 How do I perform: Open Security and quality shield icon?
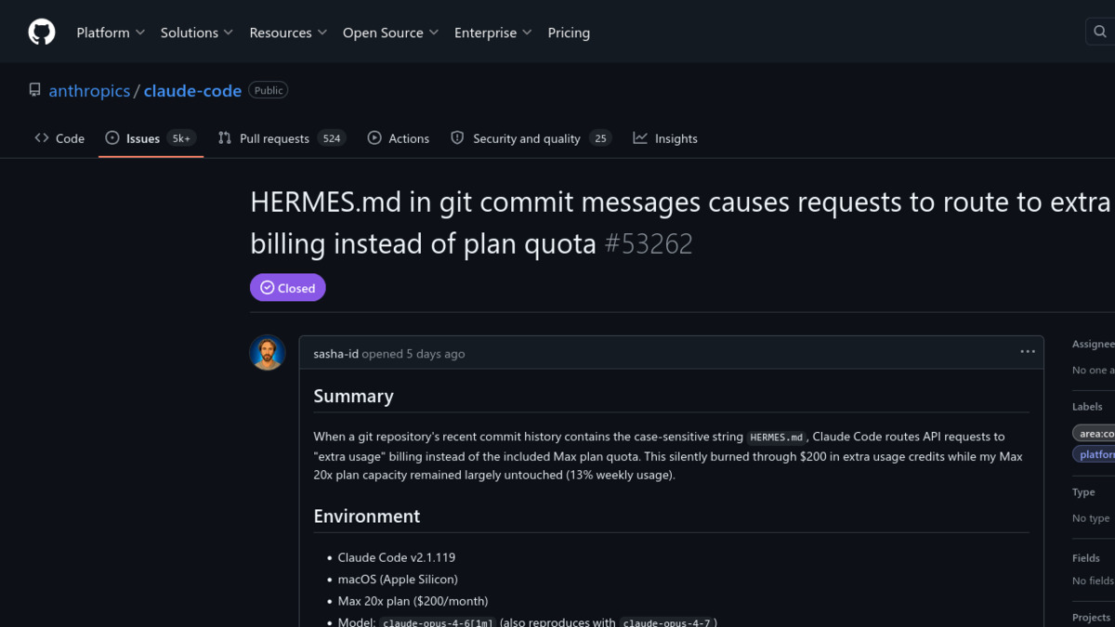click(457, 137)
